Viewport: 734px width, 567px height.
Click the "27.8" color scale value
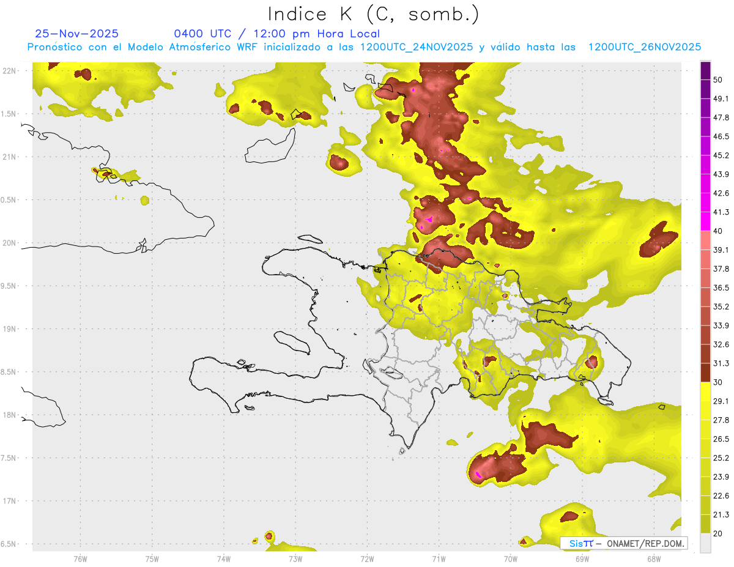point(721,420)
